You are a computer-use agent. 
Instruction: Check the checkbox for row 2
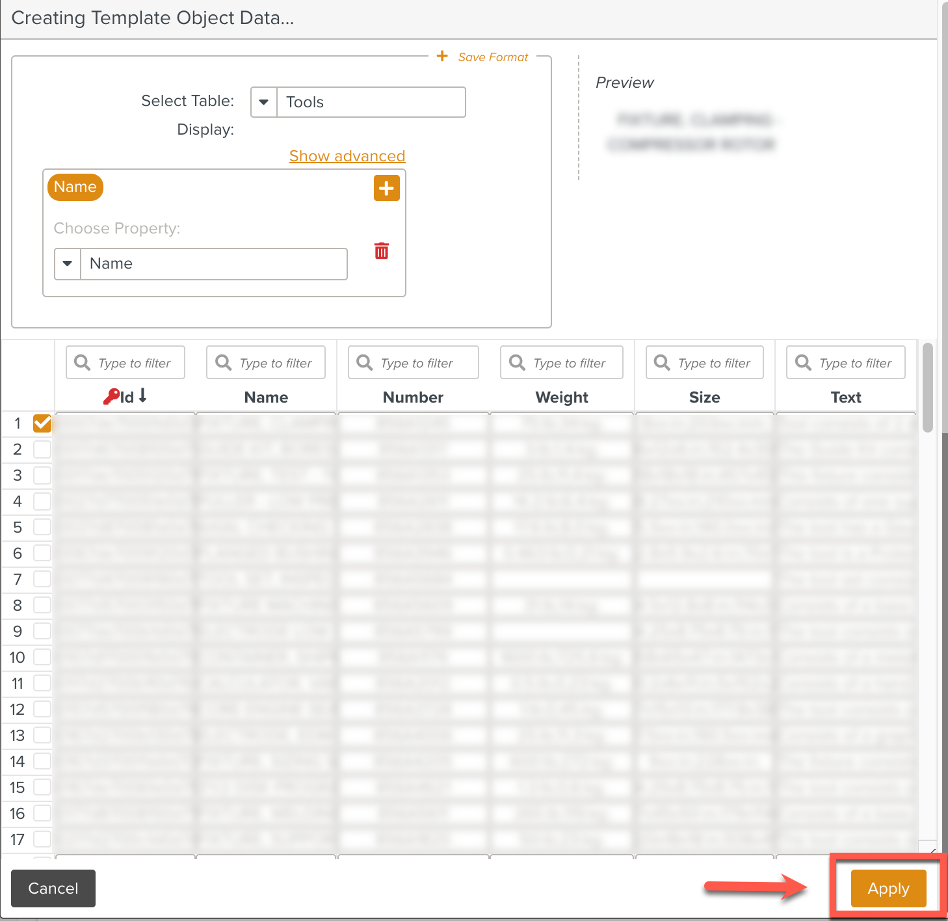(42, 449)
